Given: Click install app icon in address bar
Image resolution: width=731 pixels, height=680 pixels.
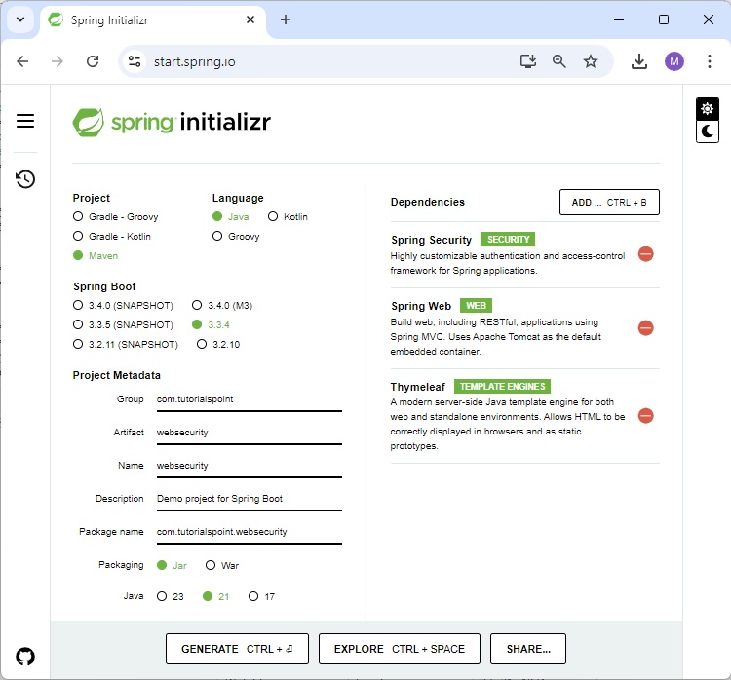Looking at the screenshot, I should pyautogui.click(x=527, y=61).
